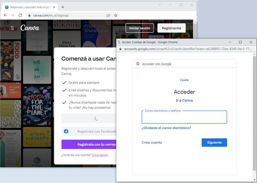Open the Aaron Loeb resume template
The image size is (257, 183).
11,149
